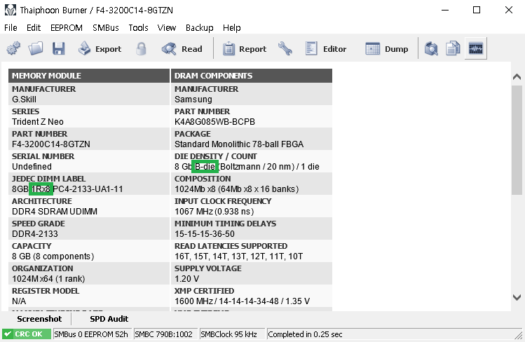Click 'SMBus 0 EEPROM 52h' status entry
Screen dimensions: 525x342
pyautogui.click(x=91, y=334)
